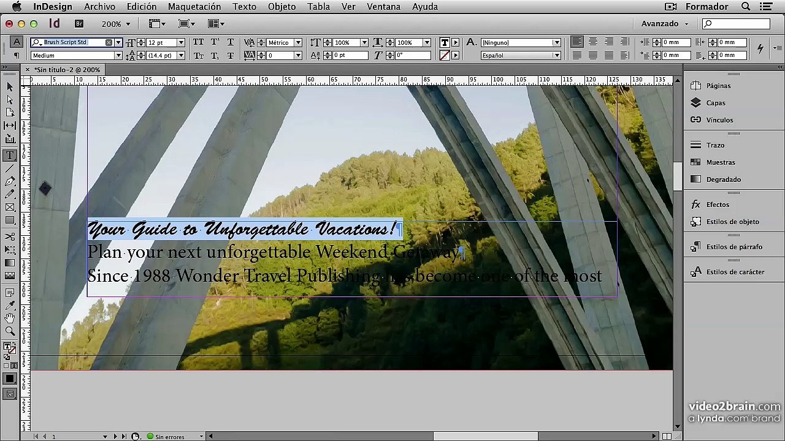Open the Texto menu
The image size is (785, 441).
pos(244,7)
